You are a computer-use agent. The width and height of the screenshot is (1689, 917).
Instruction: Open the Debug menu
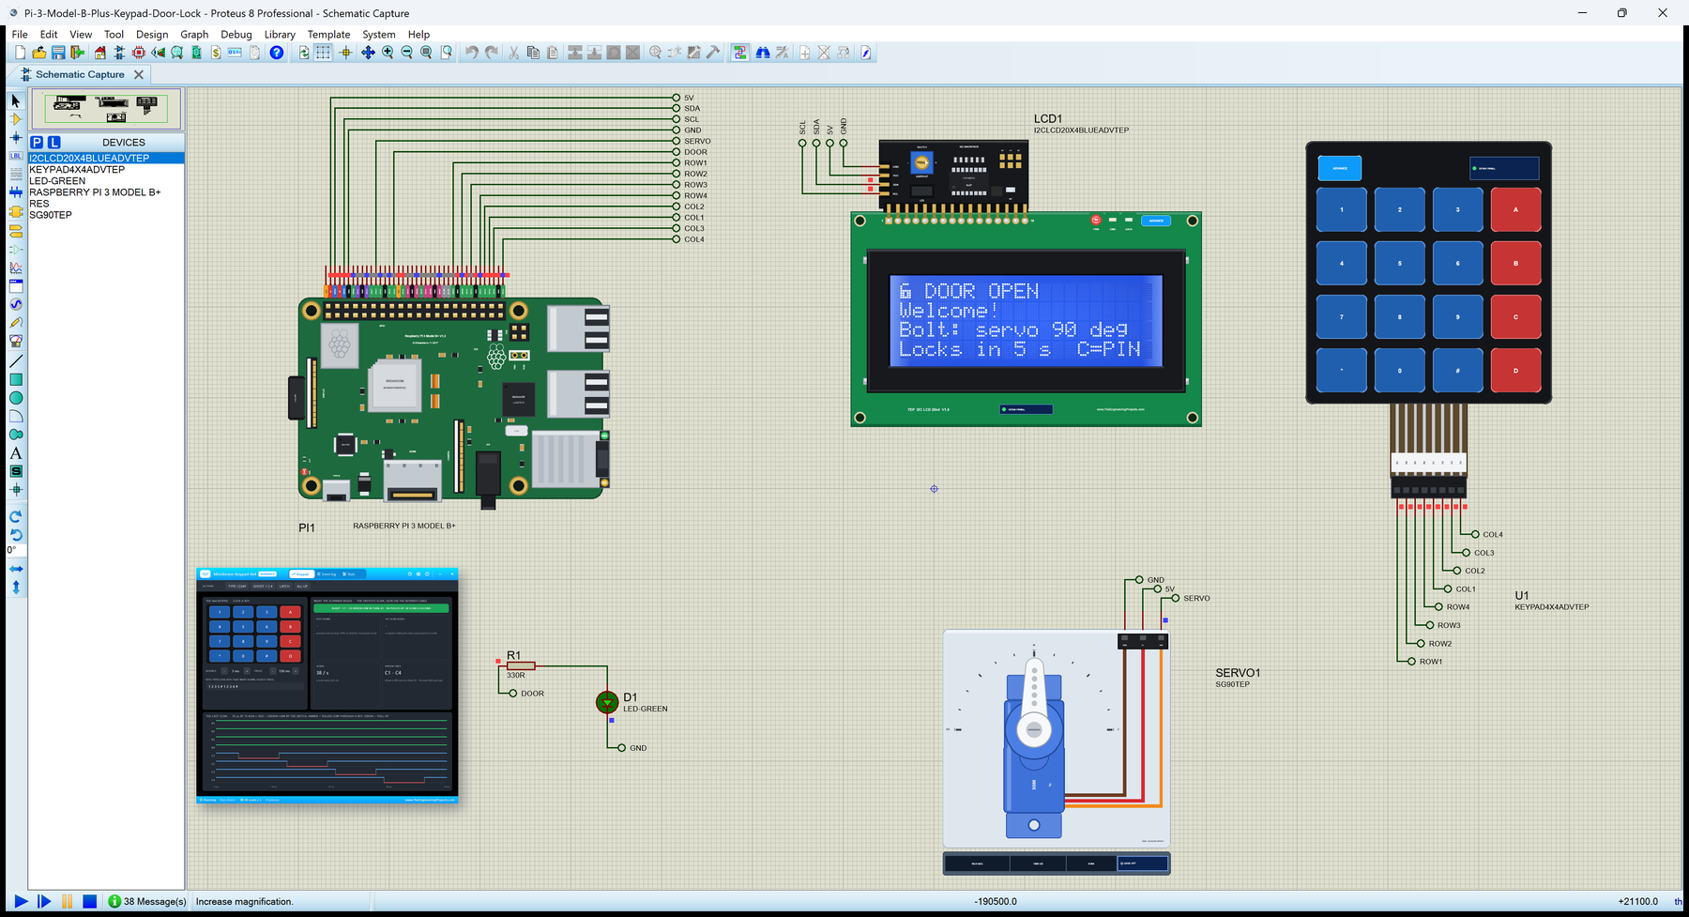(236, 34)
